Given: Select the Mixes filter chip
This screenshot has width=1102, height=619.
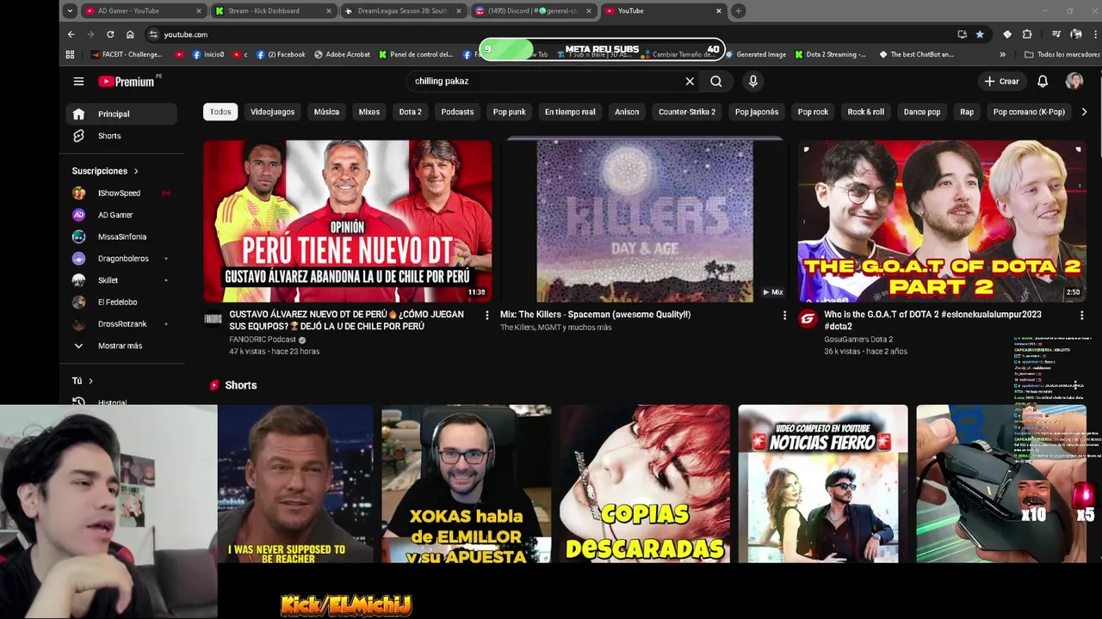Looking at the screenshot, I should click(369, 112).
